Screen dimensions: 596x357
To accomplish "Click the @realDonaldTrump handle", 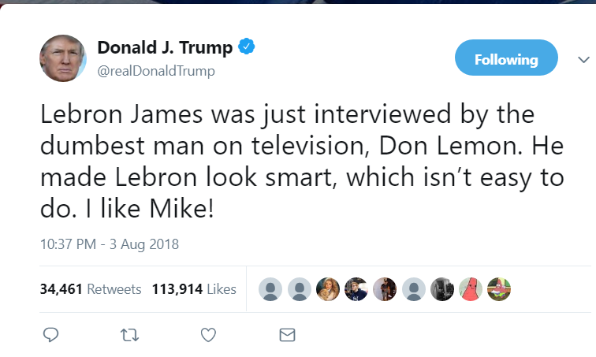I will pyautogui.click(x=156, y=71).
